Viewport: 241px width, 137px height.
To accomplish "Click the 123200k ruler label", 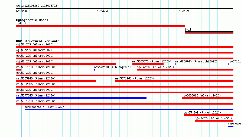I will pyautogui.click(x=21, y=11).
